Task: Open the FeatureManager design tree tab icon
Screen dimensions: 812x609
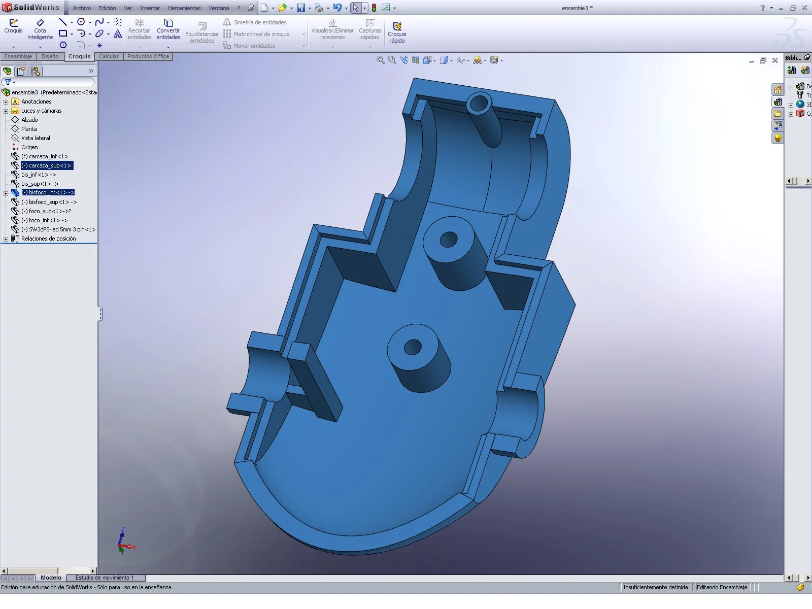Action: point(7,71)
